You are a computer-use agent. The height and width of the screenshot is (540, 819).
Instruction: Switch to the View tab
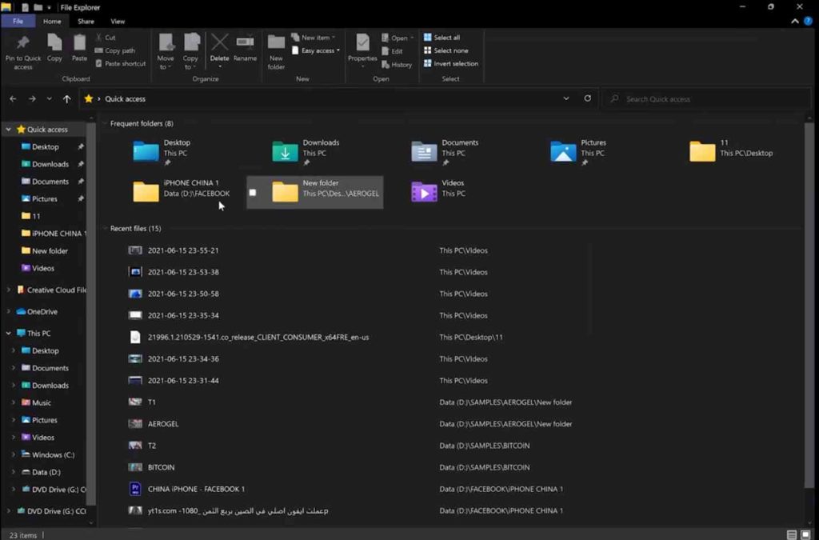click(x=118, y=22)
